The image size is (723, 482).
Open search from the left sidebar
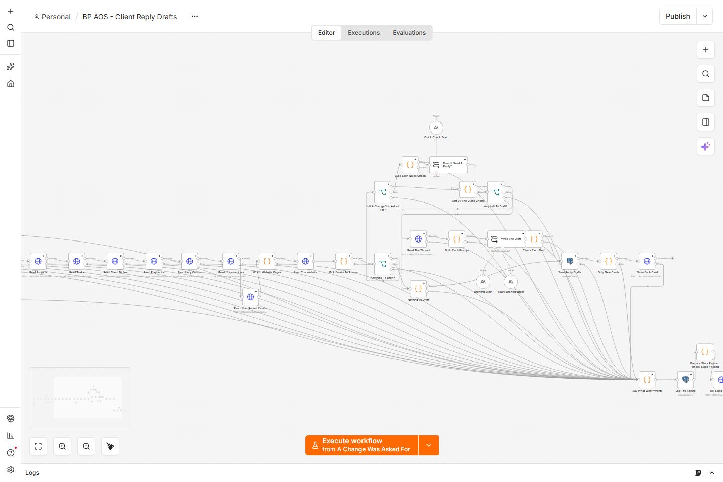coord(11,27)
